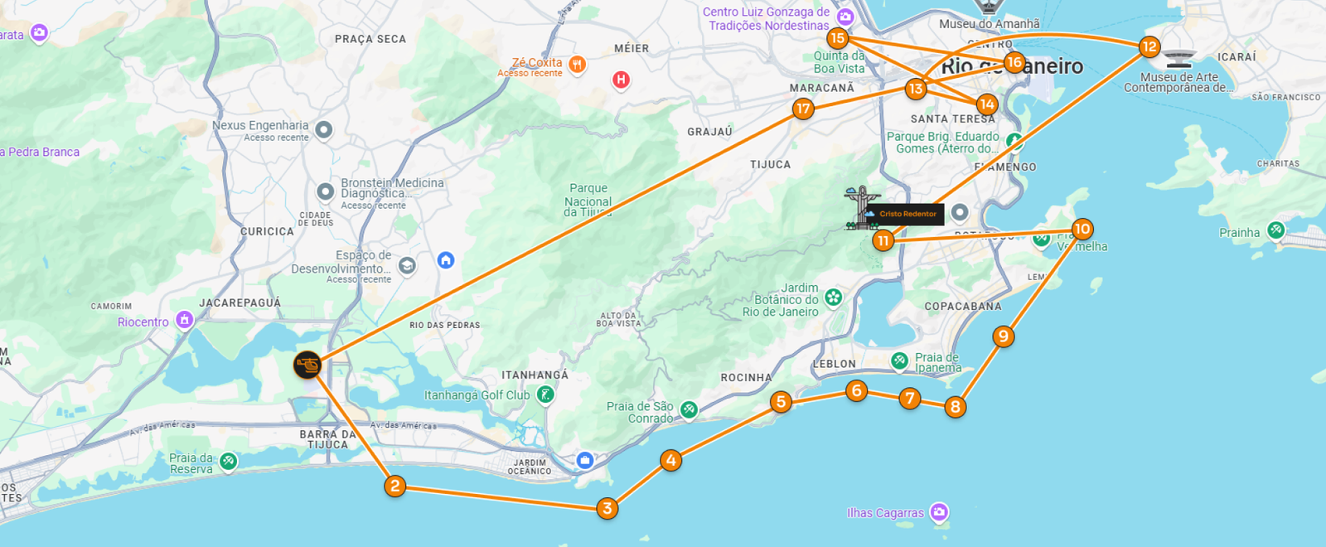The width and height of the screenshot is (1326, 547).
Task: Click the Praia de Ipanema beach pin
Action: tap(899, 361)
